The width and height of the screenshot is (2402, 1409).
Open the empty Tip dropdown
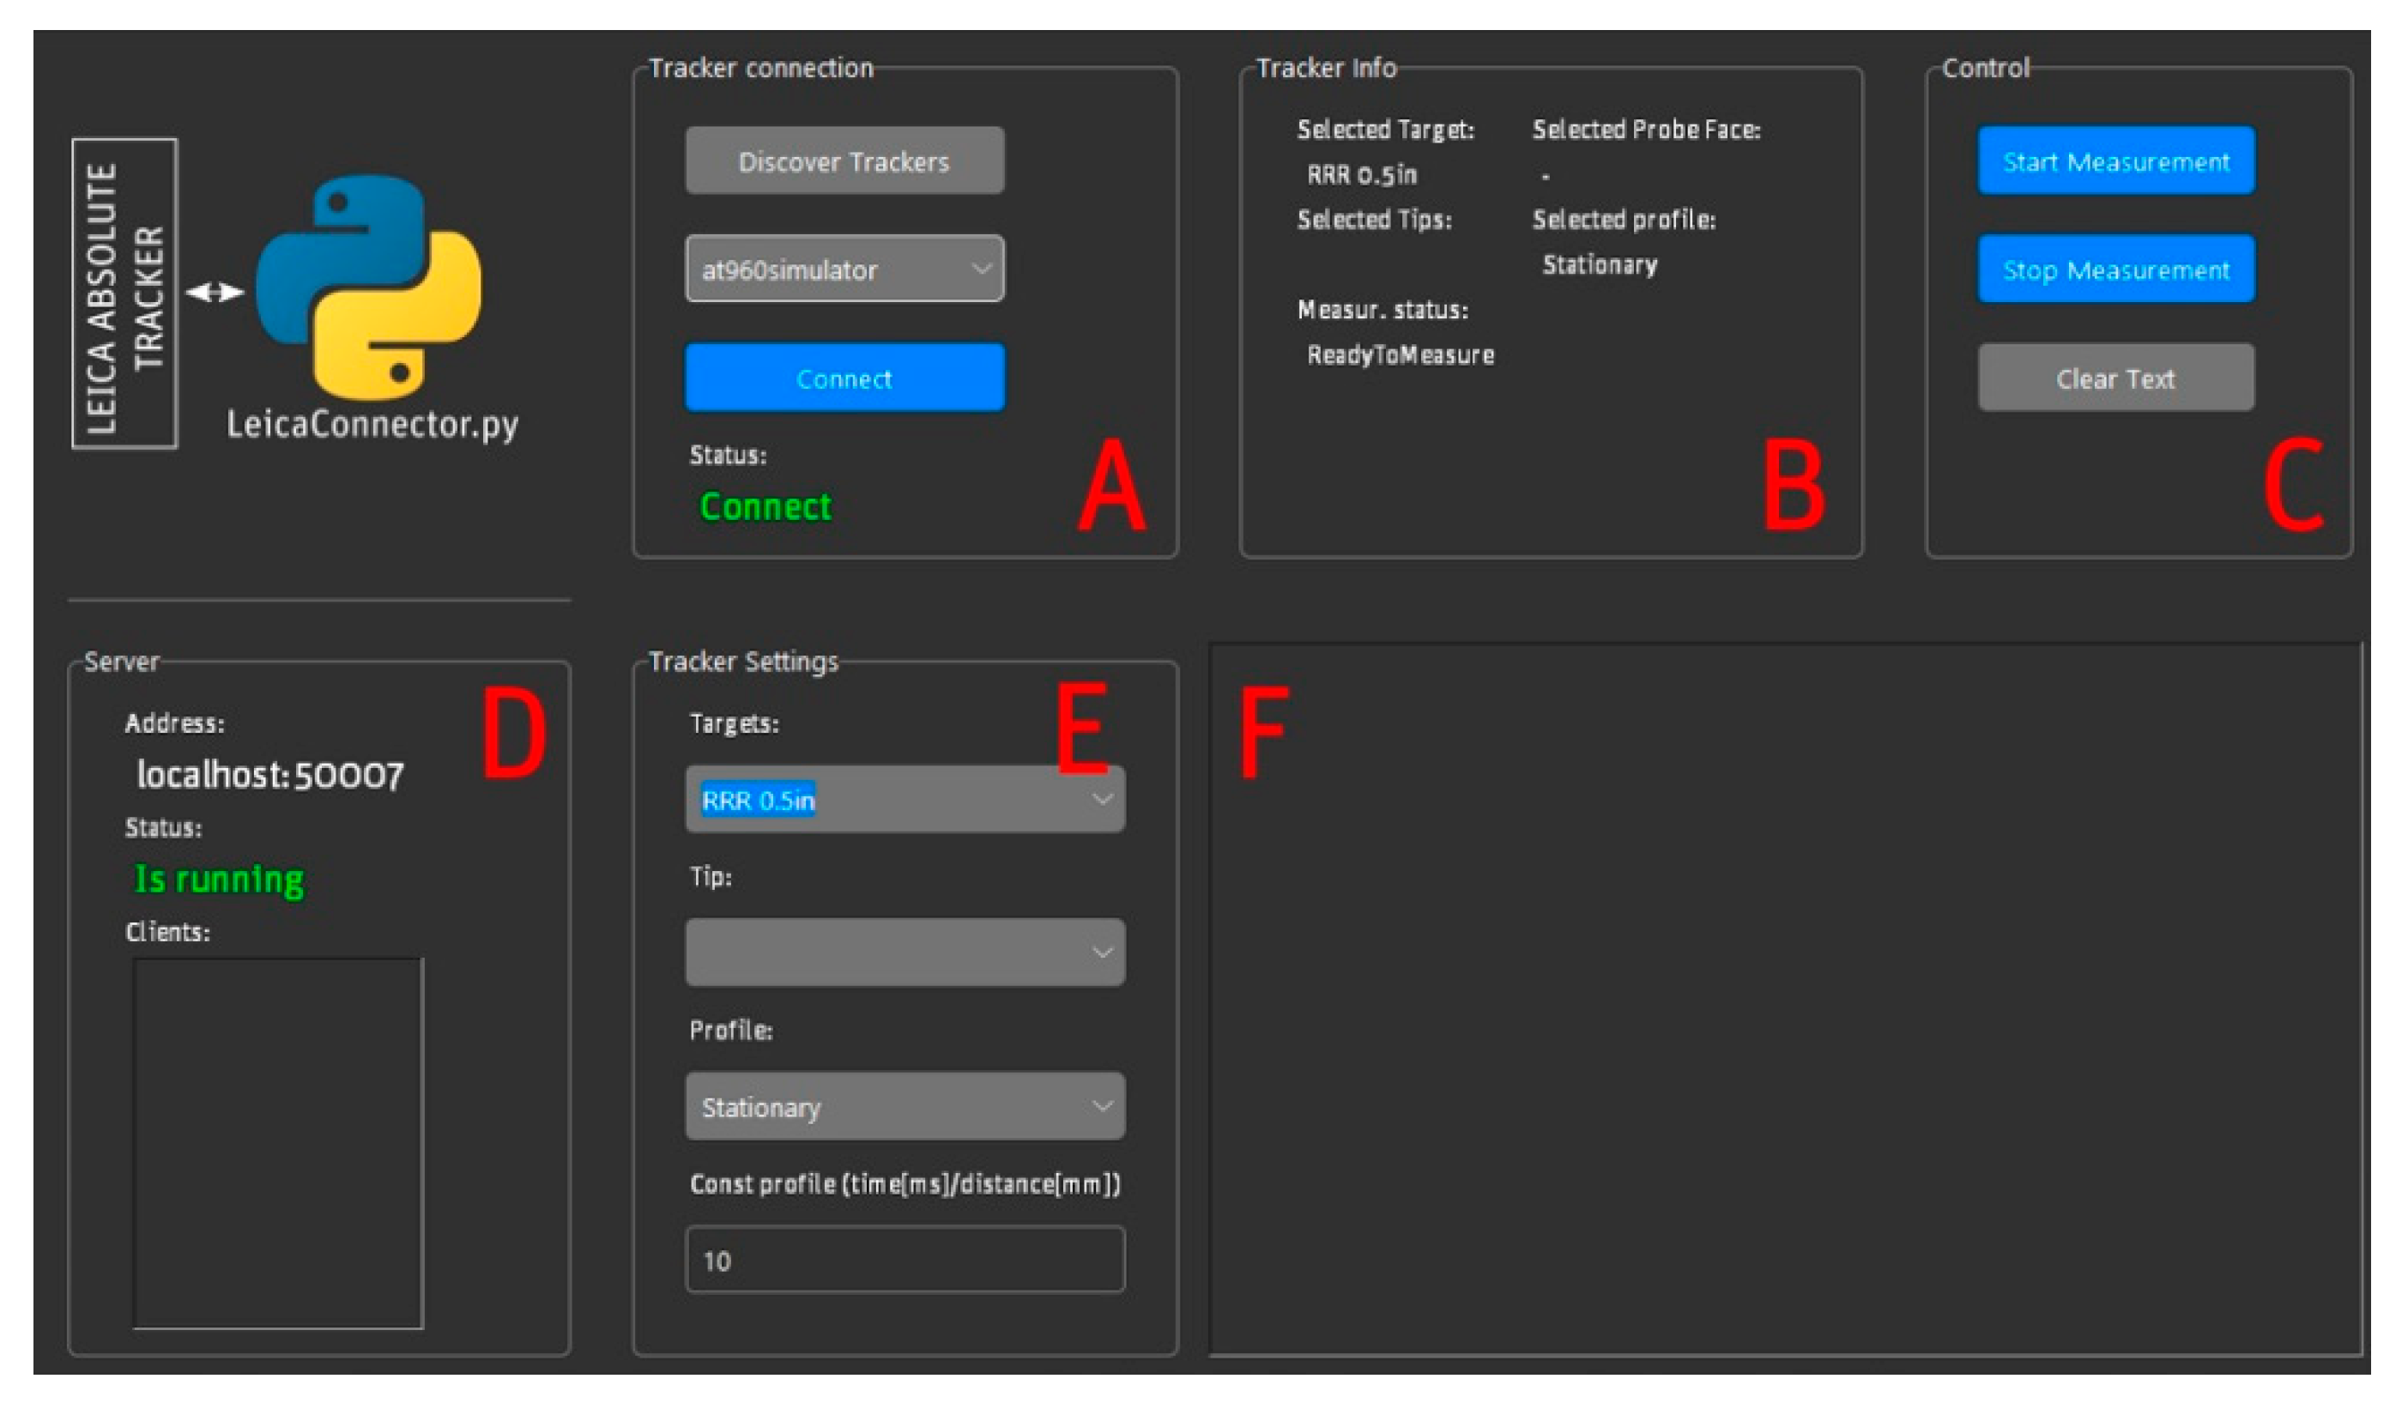904,952
